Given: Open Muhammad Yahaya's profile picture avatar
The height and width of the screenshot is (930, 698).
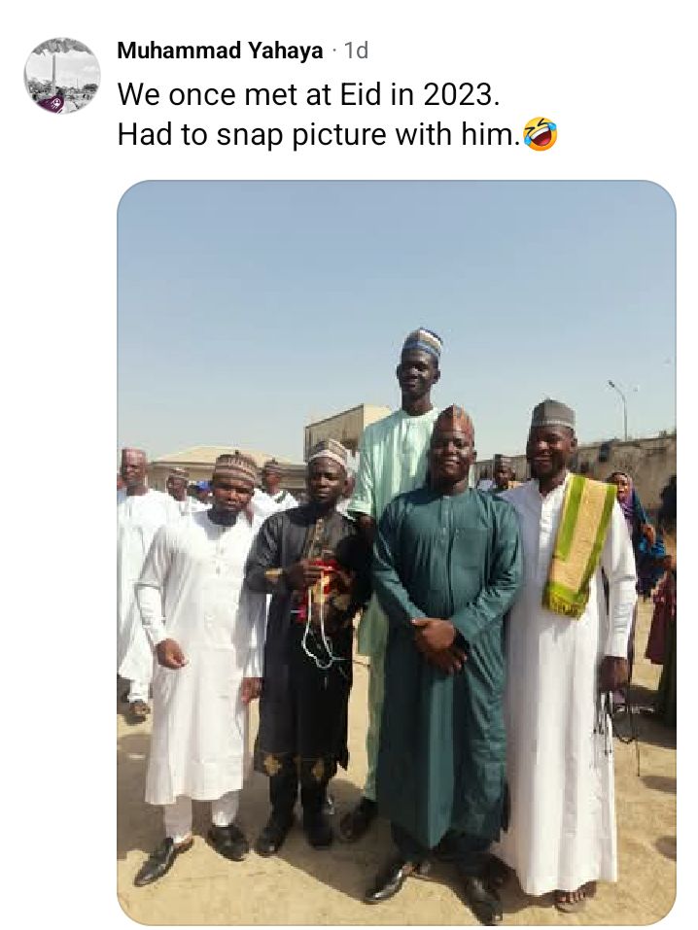Looking at the screenshot, I should (x=61, y=76).
